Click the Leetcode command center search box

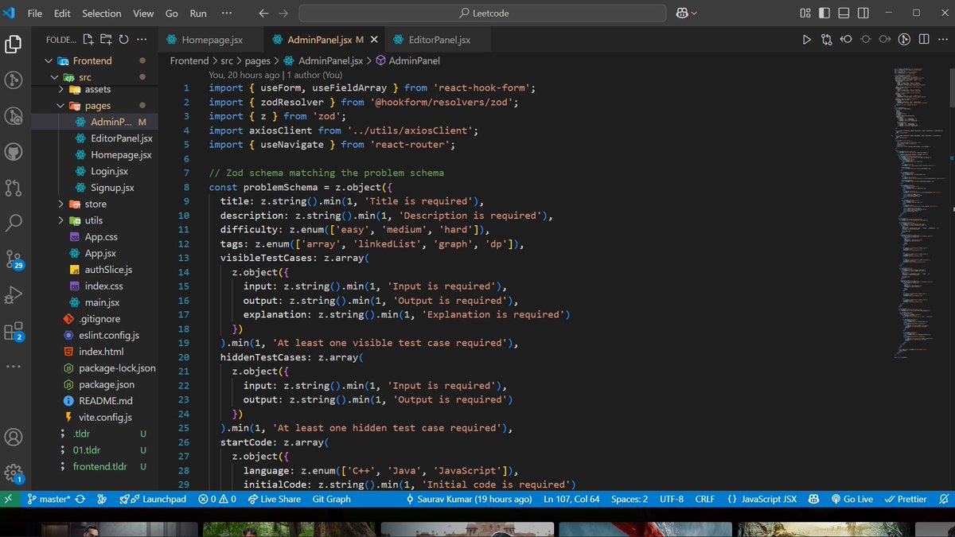tap(482, 13)
